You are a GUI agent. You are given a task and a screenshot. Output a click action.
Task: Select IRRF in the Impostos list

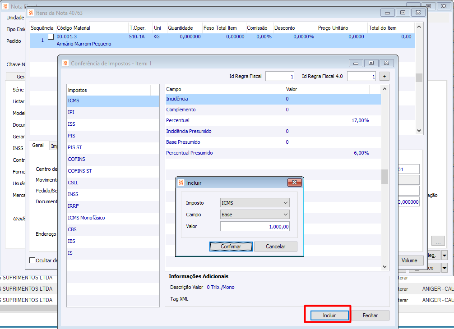tap(113, 206)
